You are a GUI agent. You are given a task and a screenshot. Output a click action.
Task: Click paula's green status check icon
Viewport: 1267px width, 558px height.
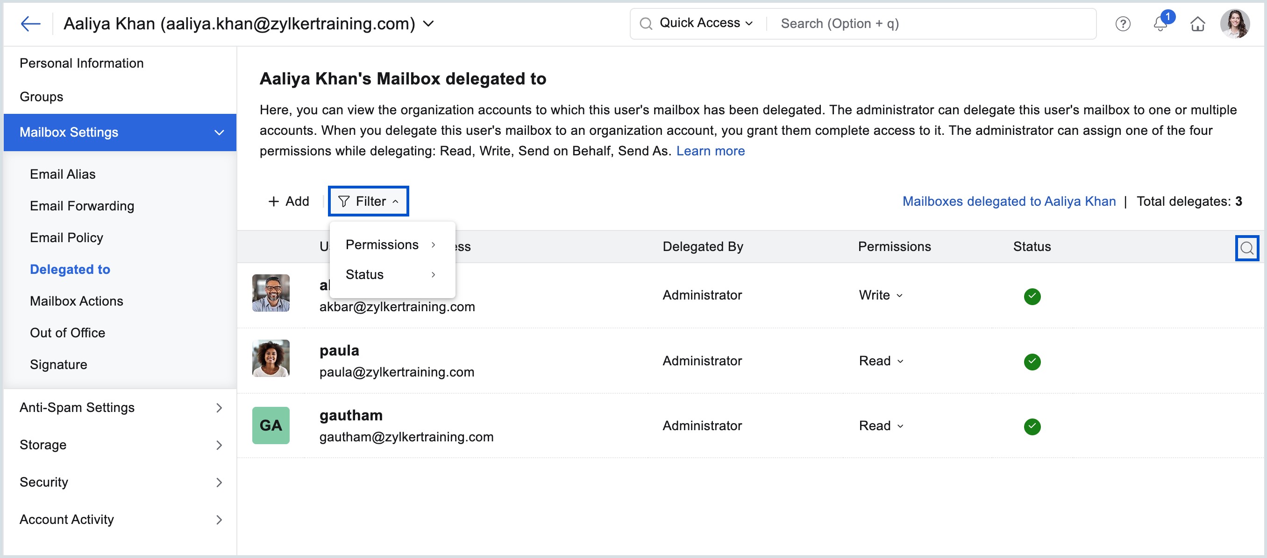1032,362
